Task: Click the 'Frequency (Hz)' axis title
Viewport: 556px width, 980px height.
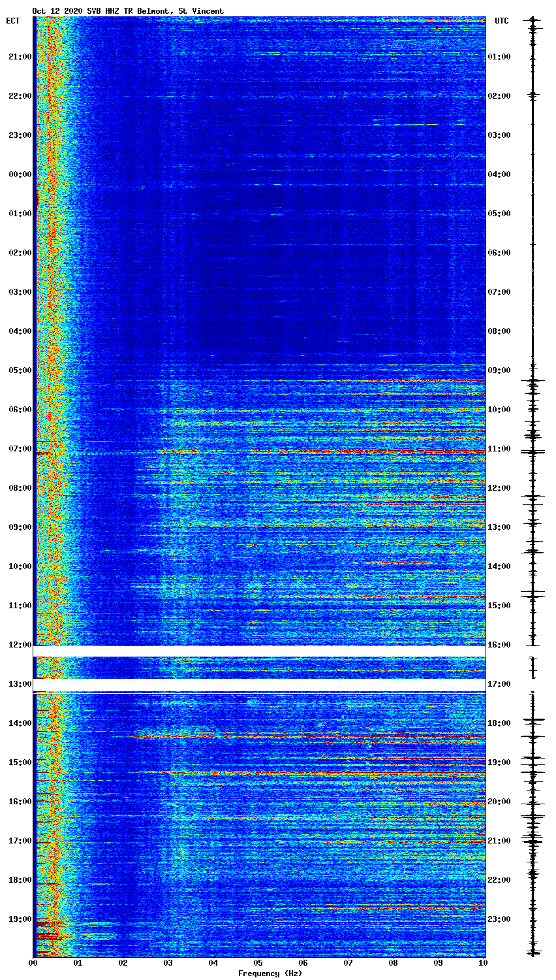Action: coord(270,973)
